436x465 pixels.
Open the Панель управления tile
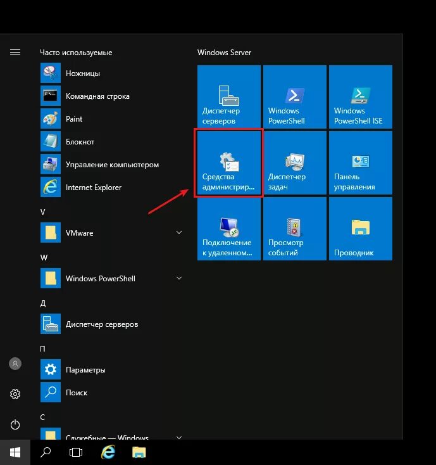361,163
